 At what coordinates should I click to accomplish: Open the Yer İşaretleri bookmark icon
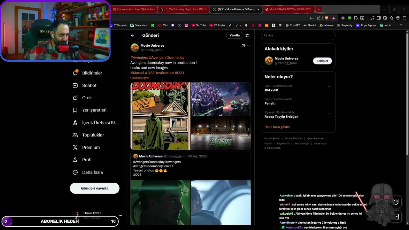click(x=75, y=110)
